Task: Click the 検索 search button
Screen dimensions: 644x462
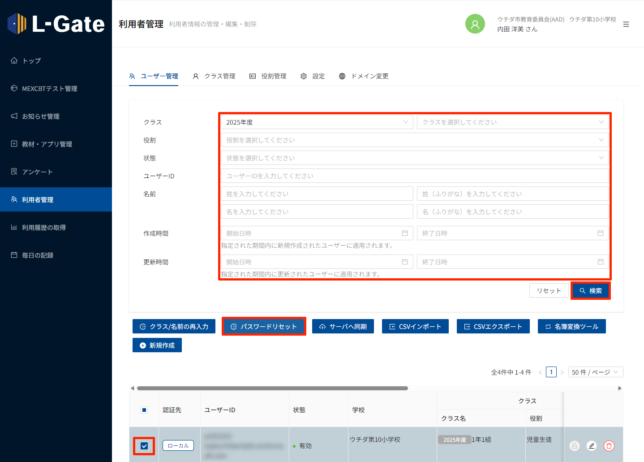Action: [590, 291]
